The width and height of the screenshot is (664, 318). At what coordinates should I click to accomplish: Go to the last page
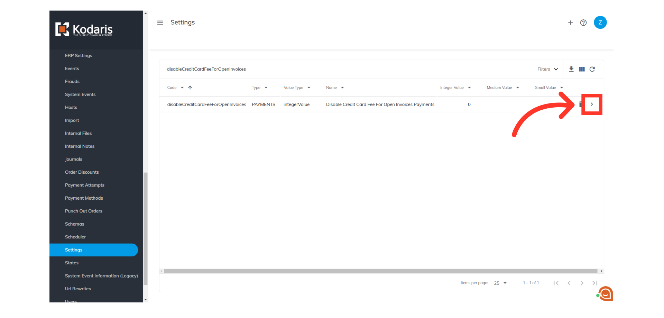point(595,283)
